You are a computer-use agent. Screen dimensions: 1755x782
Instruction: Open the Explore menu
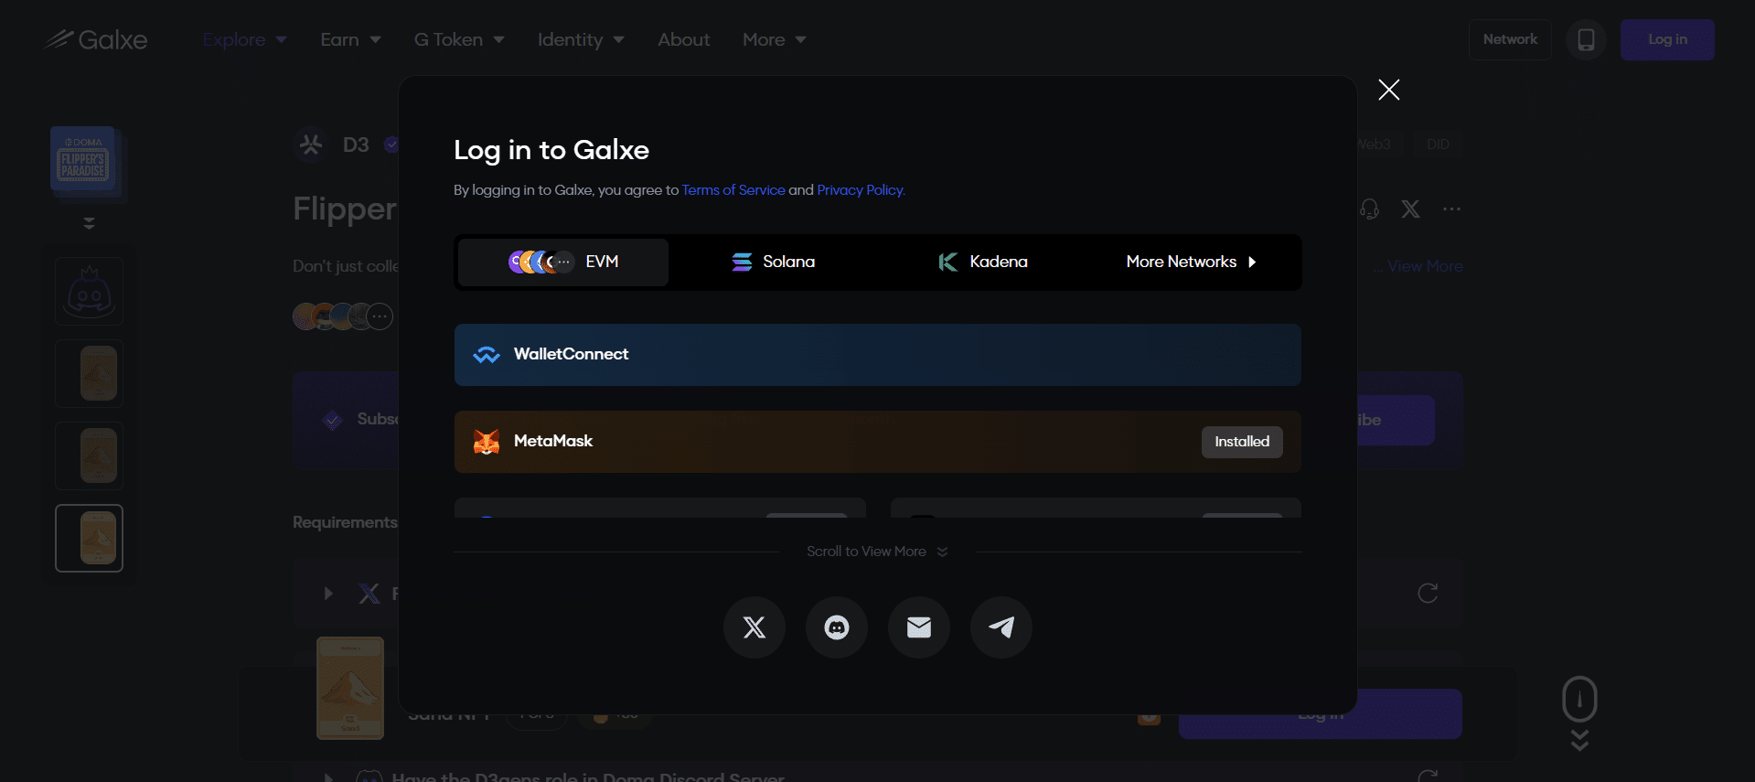244,40
